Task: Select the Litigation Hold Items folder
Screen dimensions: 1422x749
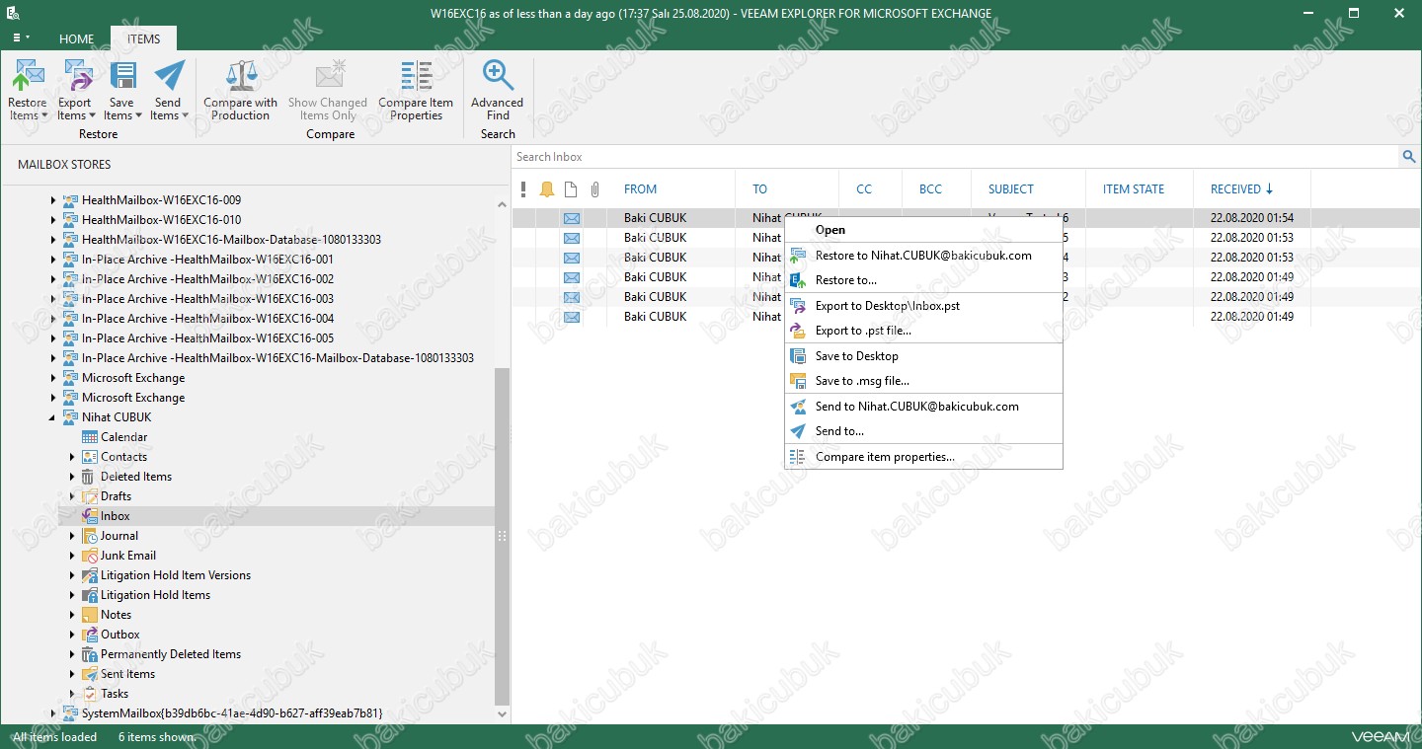Action: [155, 595]
